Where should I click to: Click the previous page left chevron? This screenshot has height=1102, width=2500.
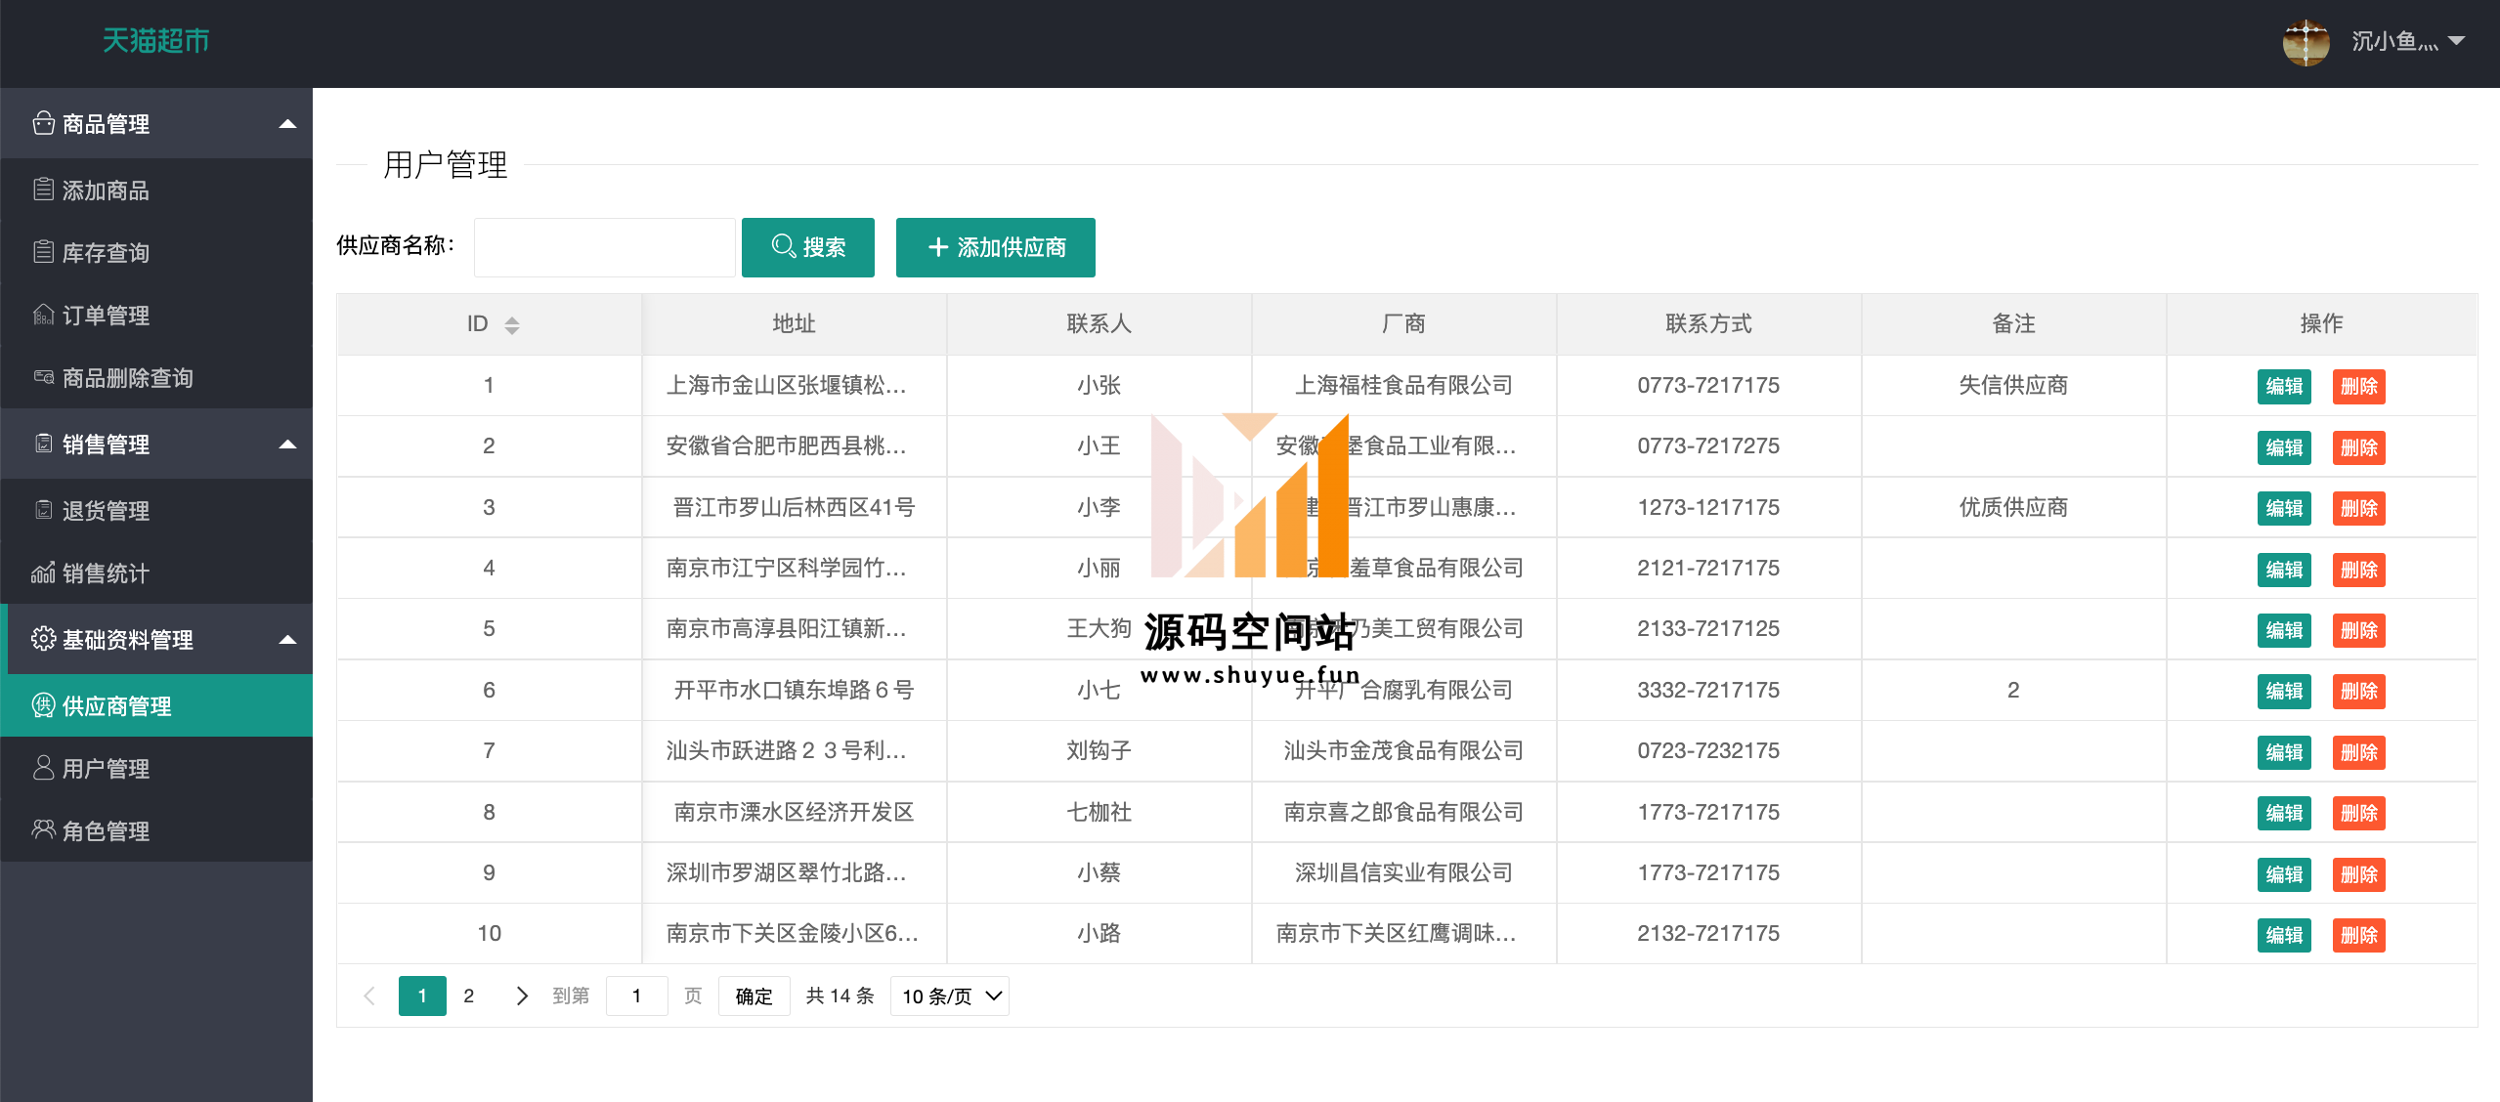369,996
